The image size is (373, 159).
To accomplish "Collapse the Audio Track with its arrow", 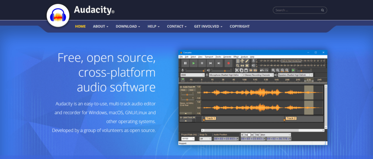I will point(186,113).
